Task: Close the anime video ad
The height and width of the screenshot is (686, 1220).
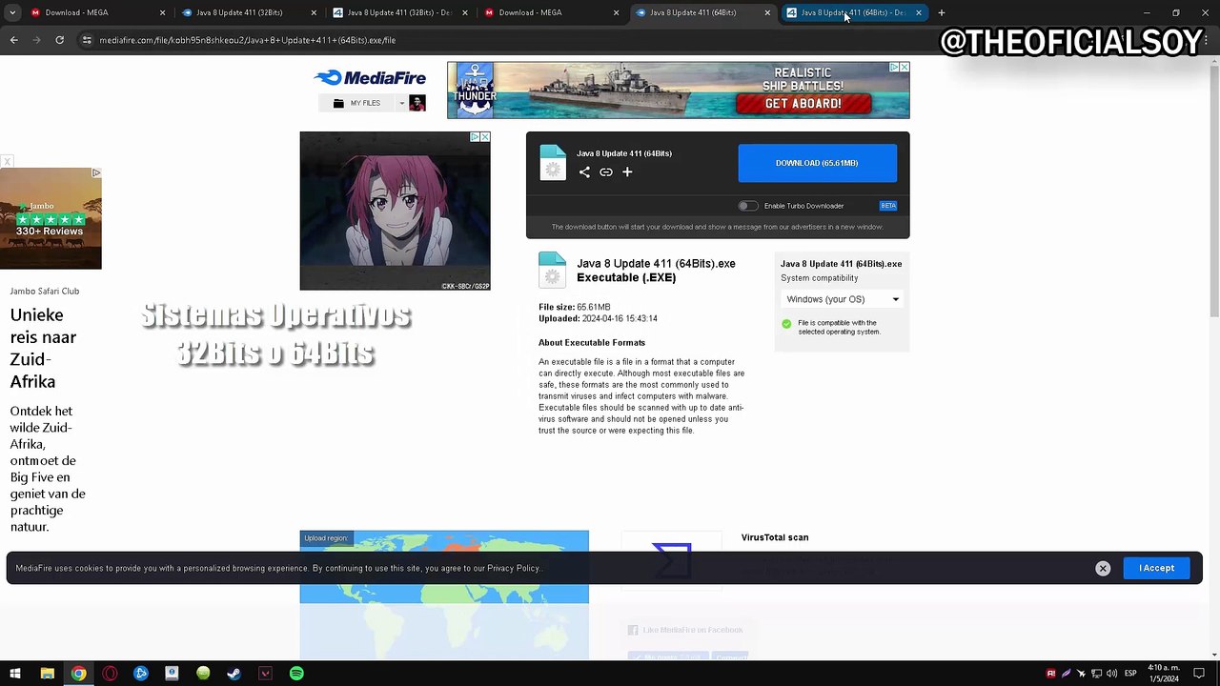Action: pyautogui.click(x=485, y=137)
